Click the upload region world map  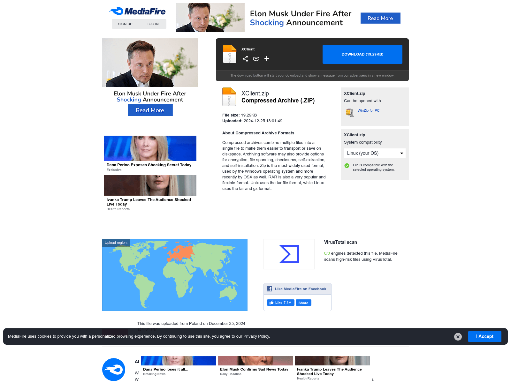(175, 275)
